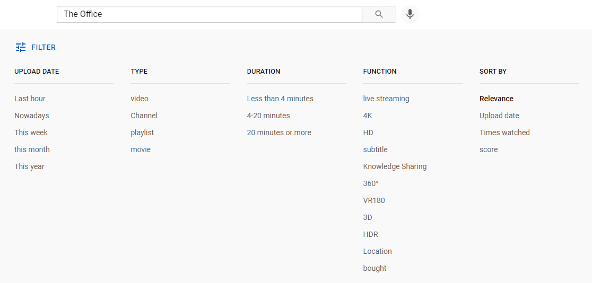Screen dimensions: 592x283
Task: Filter by 360° videos
Action: pos(371,183)
